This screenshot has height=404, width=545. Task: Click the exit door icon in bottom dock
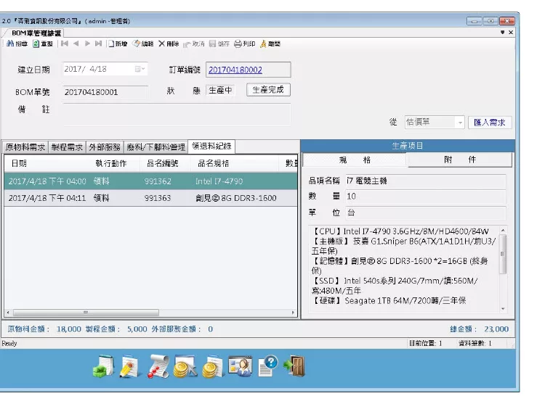[x=294, y=366]
